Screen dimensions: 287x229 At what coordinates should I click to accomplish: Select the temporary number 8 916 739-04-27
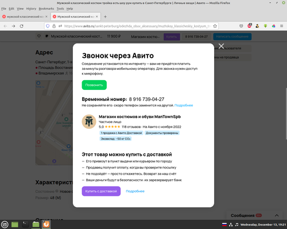[x=146, y=99]
